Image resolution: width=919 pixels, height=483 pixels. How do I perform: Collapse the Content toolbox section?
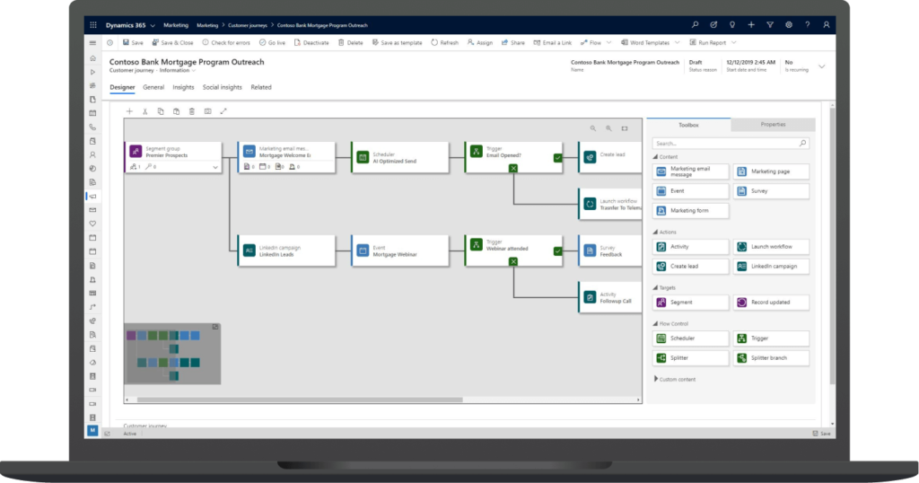[655, 157]
